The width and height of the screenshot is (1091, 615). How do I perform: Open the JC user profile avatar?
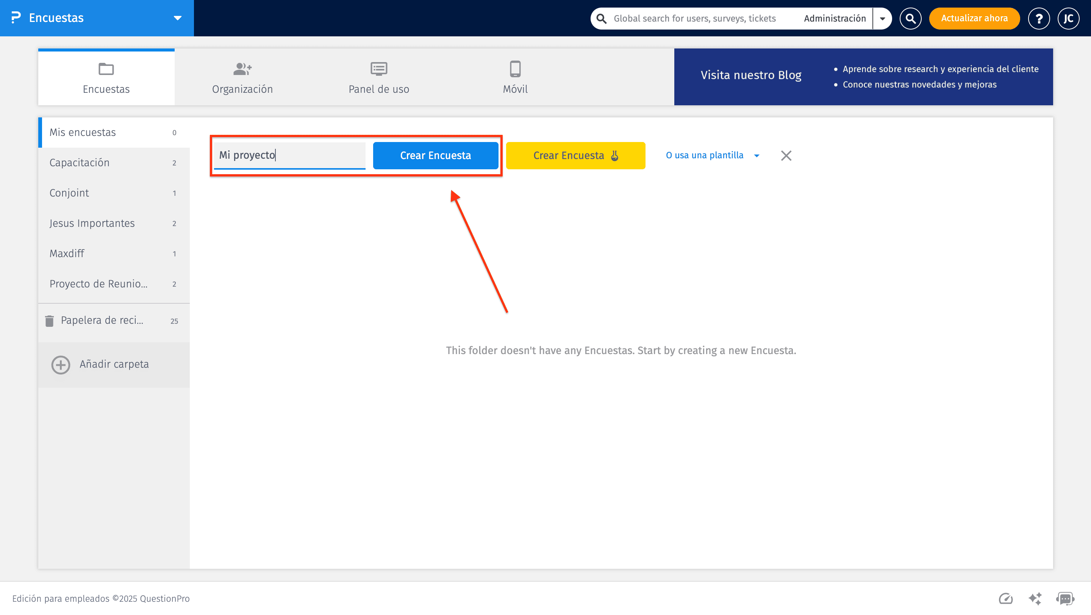[1069, 18]
